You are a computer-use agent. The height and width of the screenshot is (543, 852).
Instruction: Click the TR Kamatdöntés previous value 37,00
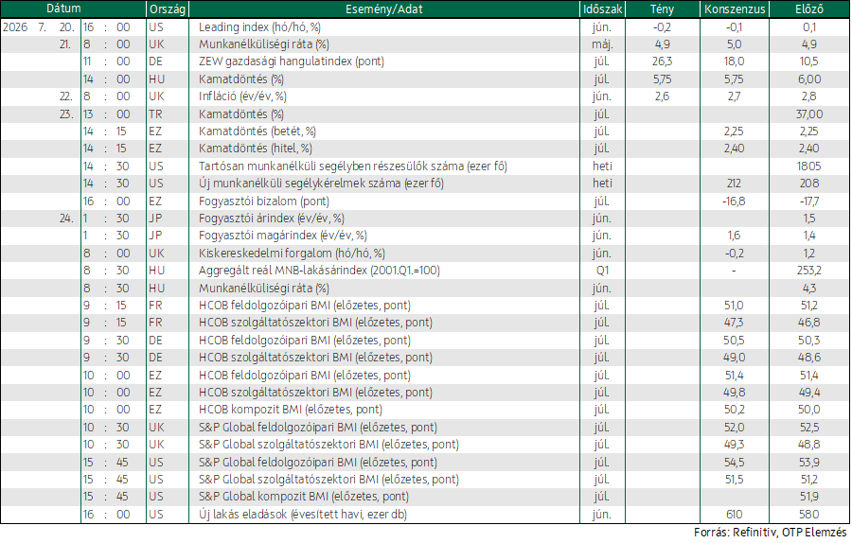809,114
